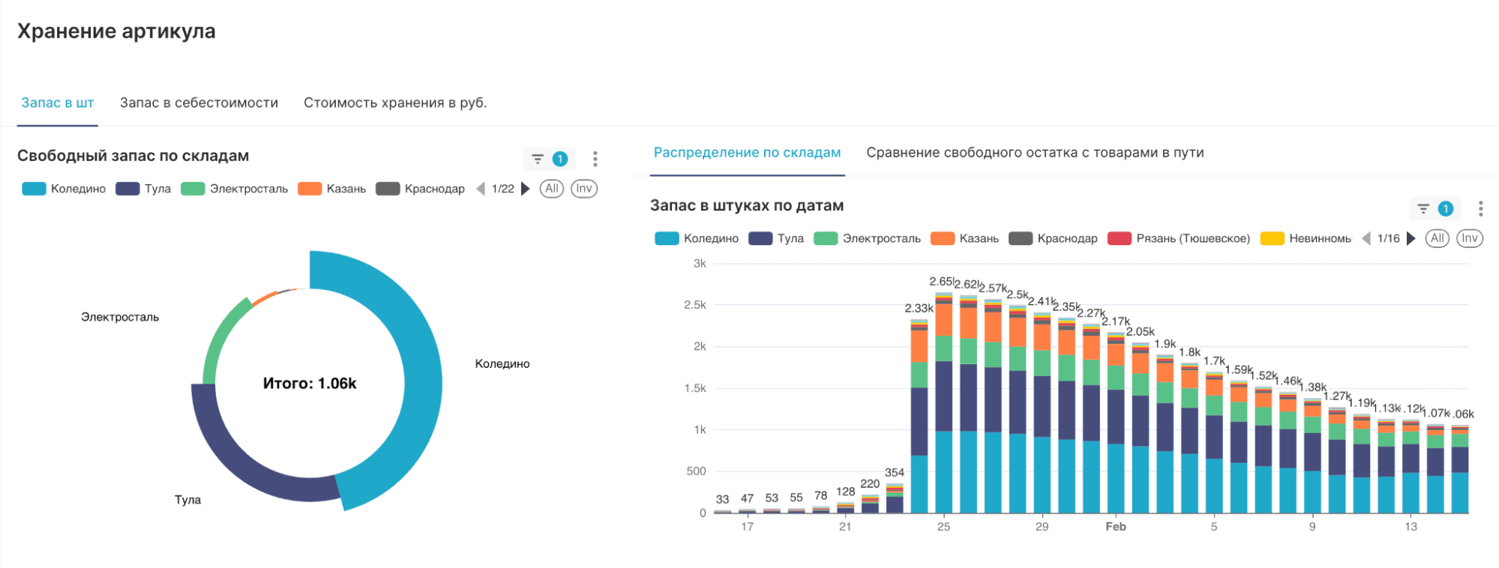Switch to Запас в себестоимости tab
Image resolution: width=1499 pixels, height=568 pixels.
pos(199,103)
